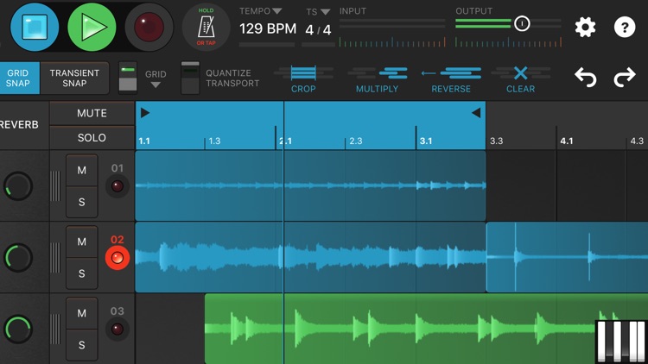Select the loop end marker triangle
Image resolution: width=648 pixels, height=364 pixels.
click(476, 113)
